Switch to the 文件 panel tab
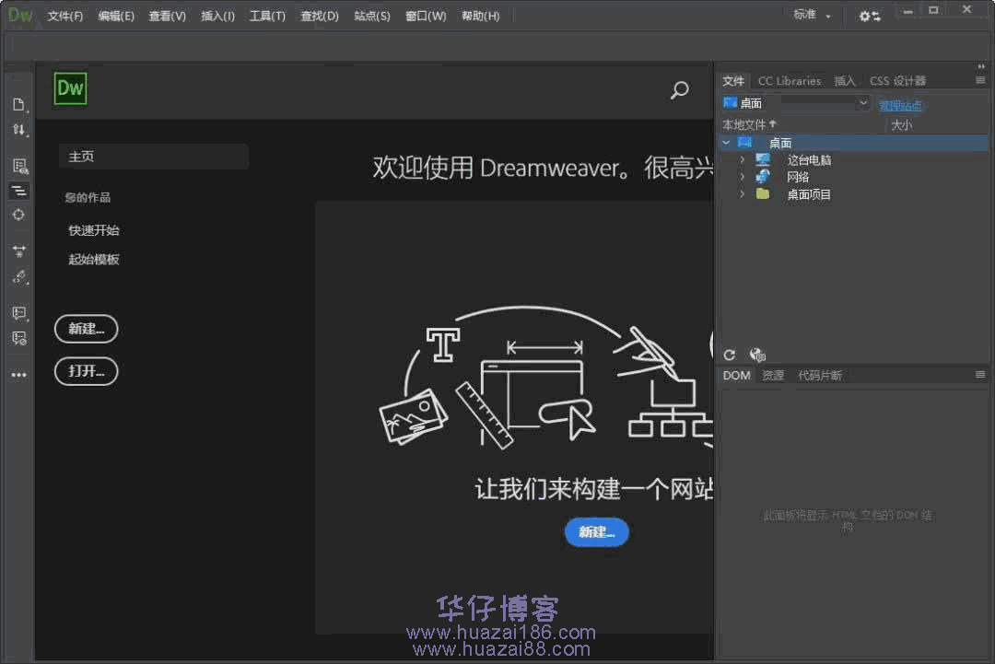995x664 pixels. click(x=733, y=81)
